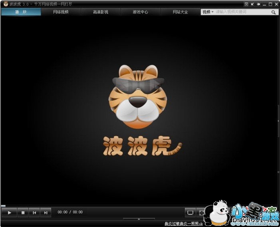Click the playback progress slider handle
280x227 pixels.
(3, 206)
